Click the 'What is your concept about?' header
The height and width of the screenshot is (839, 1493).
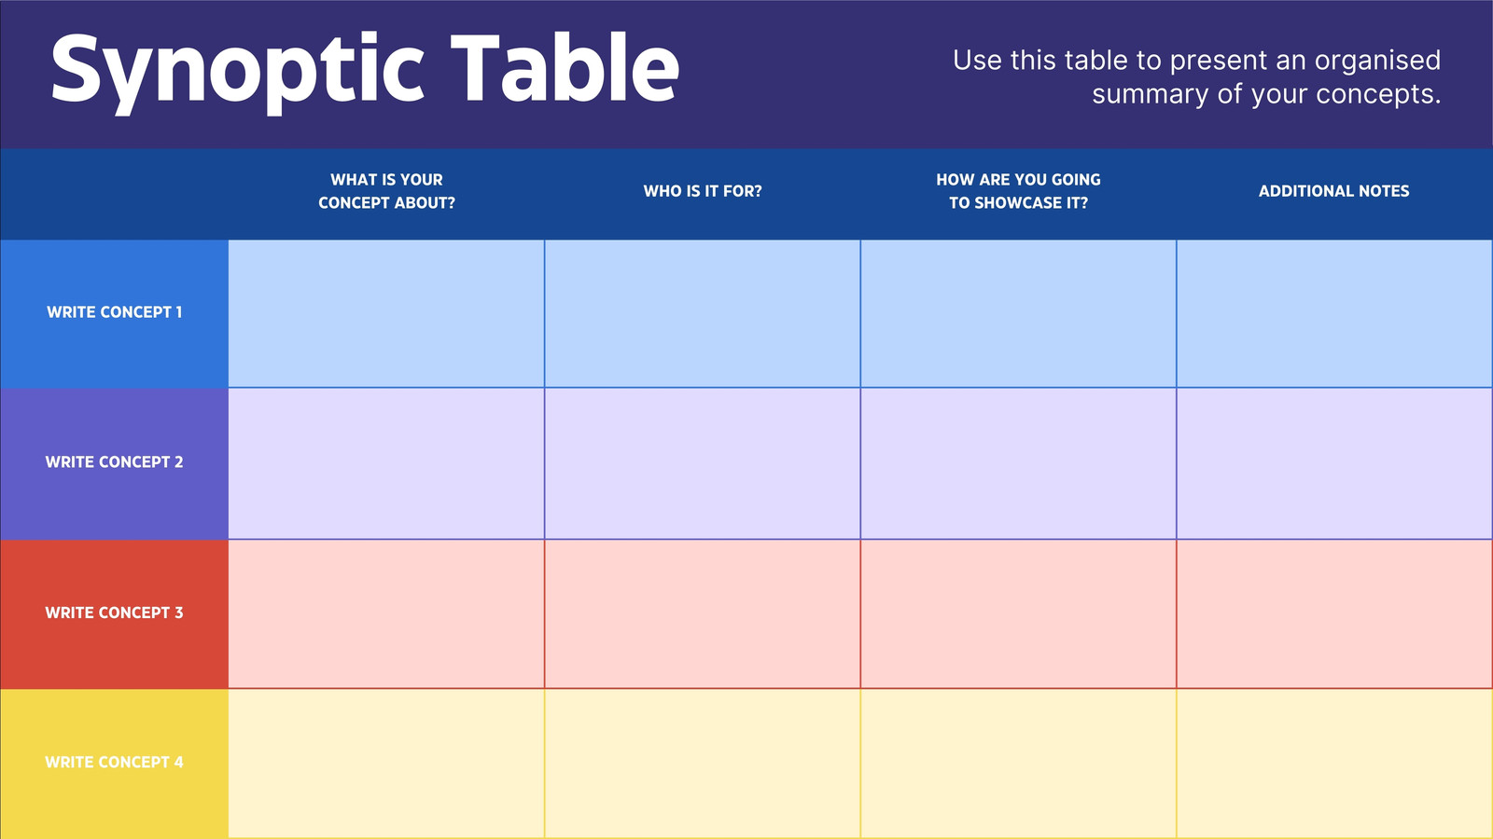tap(386, 191)
